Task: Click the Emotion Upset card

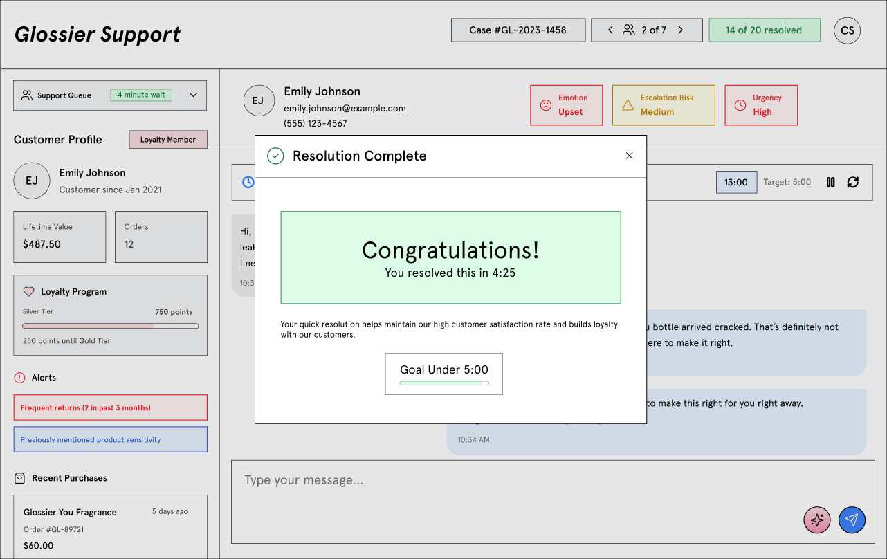Action: 567,105
